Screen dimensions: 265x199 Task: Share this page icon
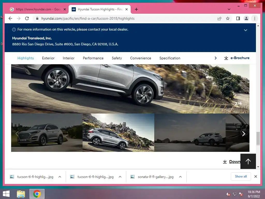(x=219, y=18)
